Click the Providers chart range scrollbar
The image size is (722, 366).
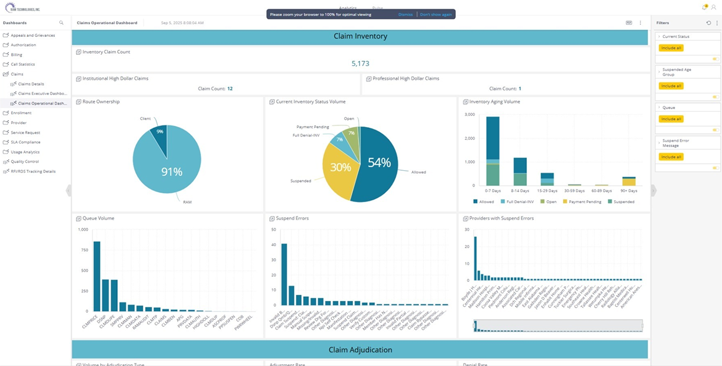[558, 325]
